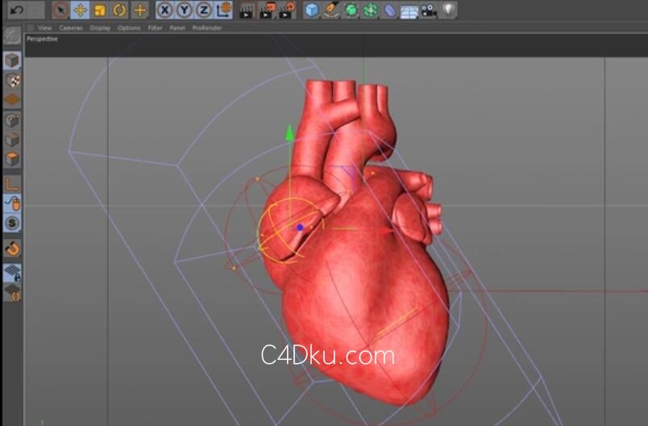
Task: Toggle Y axis lock
Action: point(184,10)
